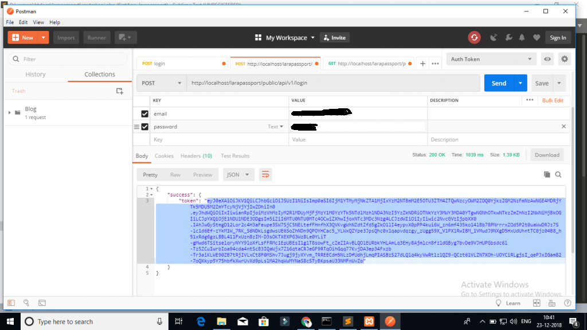Toggle line wrap in response body

click(x=265, y=175)
